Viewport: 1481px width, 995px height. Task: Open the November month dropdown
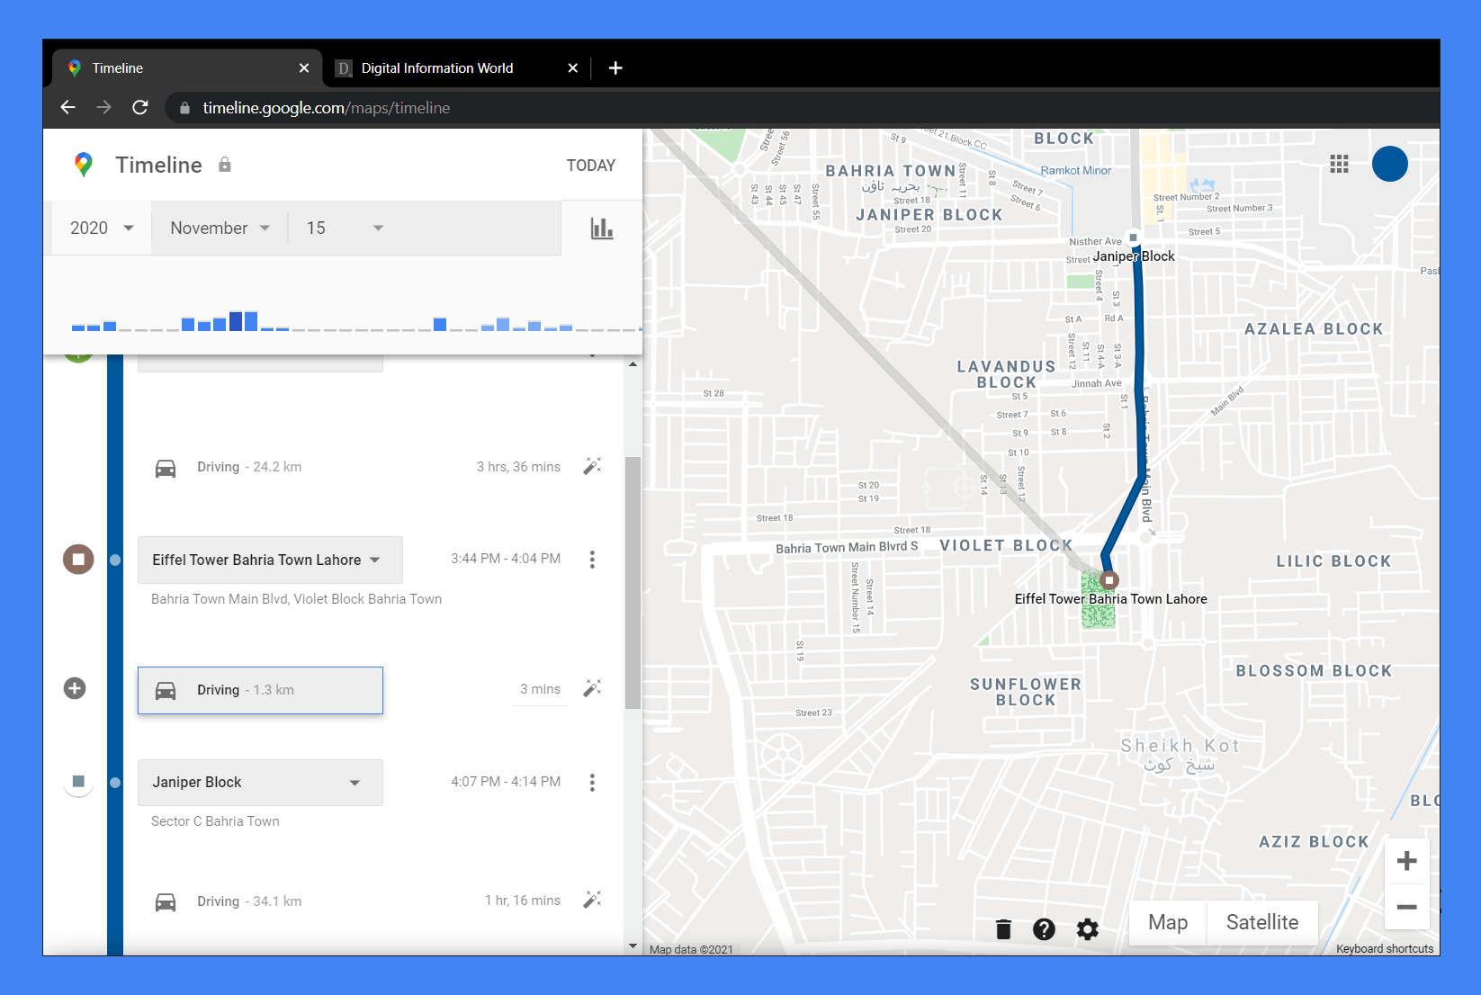[220, 228]
